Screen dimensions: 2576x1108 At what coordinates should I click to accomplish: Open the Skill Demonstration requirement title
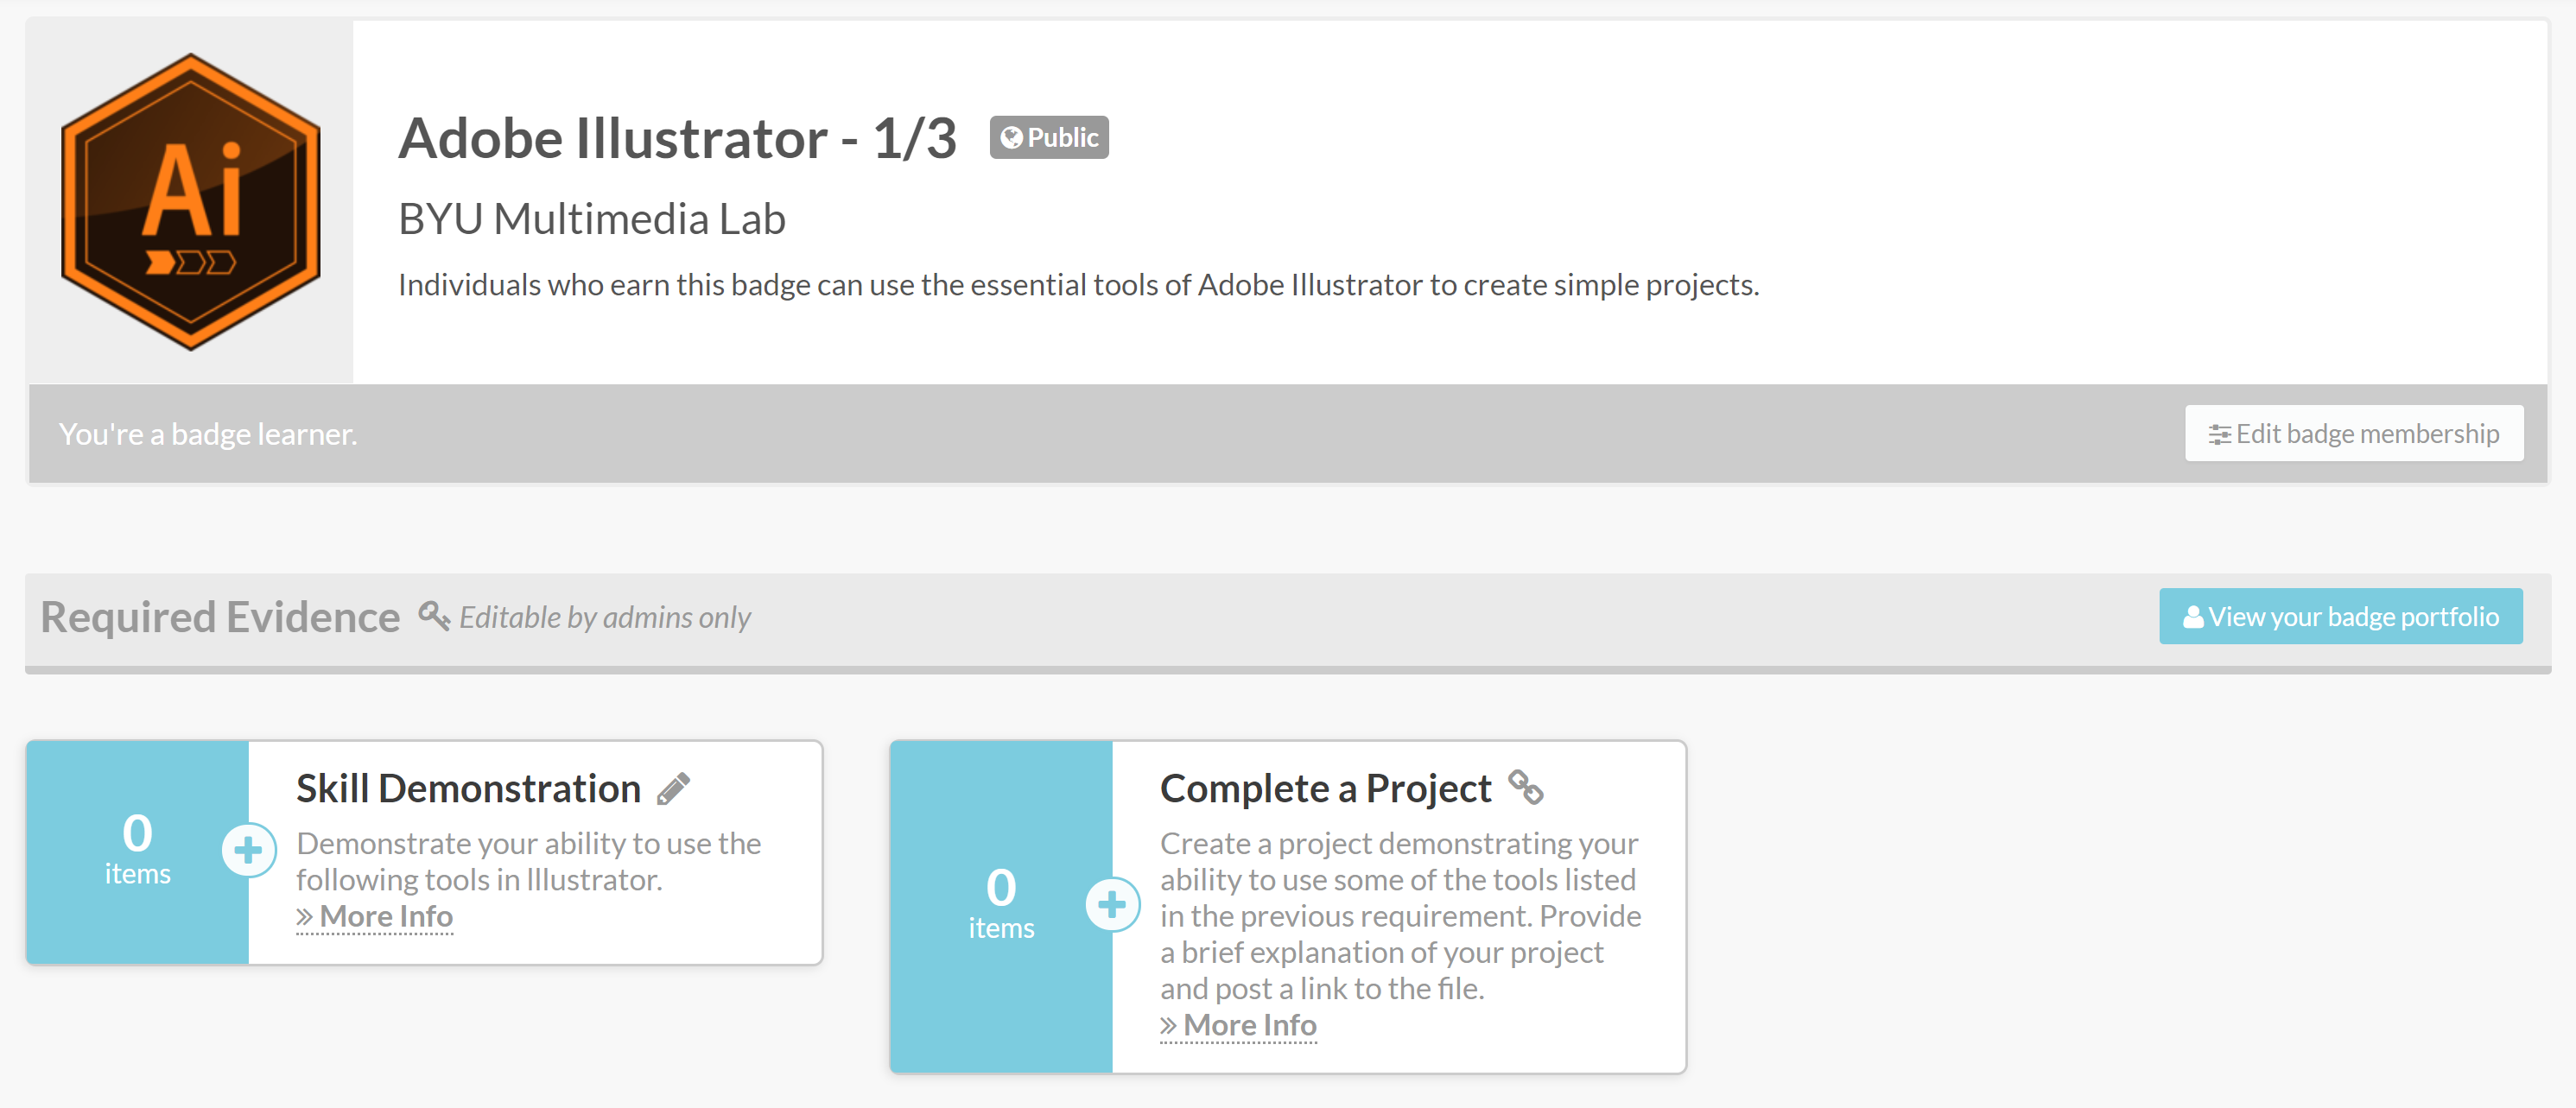coord(468,789)
